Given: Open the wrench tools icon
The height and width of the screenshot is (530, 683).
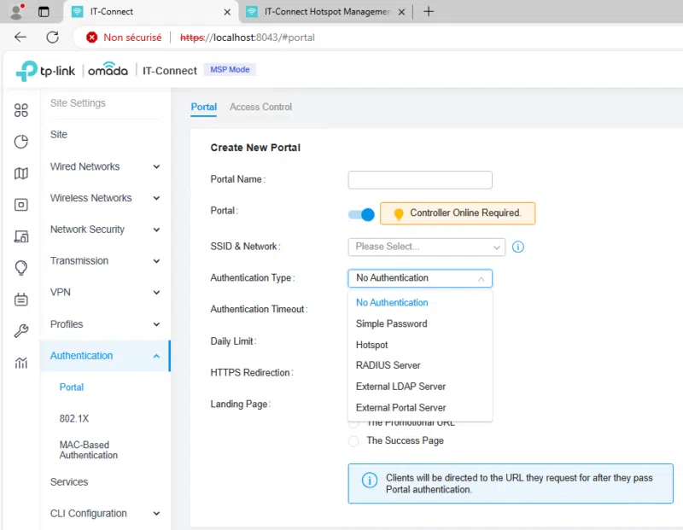Looking at the screenshot, I should click(x=21, y=331).
